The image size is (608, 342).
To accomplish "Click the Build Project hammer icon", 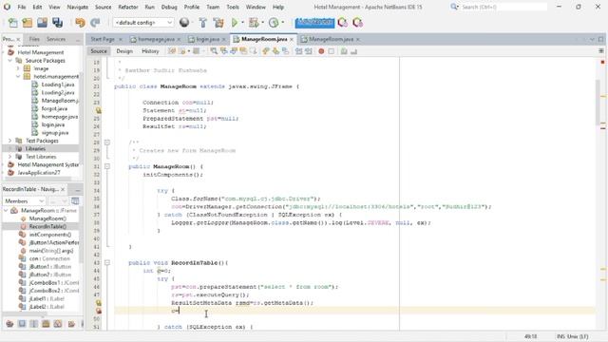I will [x=202, y=23].
